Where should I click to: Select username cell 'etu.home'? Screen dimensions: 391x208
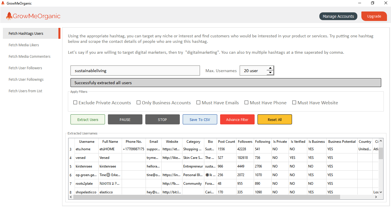[x=87, y=149]
